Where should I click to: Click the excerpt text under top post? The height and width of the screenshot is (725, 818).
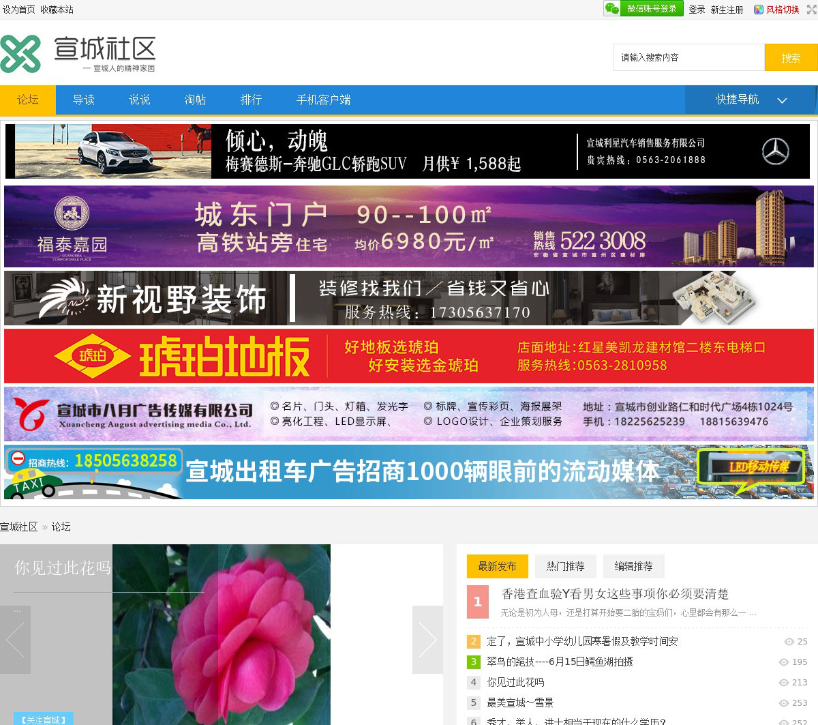tap(628, 612)
